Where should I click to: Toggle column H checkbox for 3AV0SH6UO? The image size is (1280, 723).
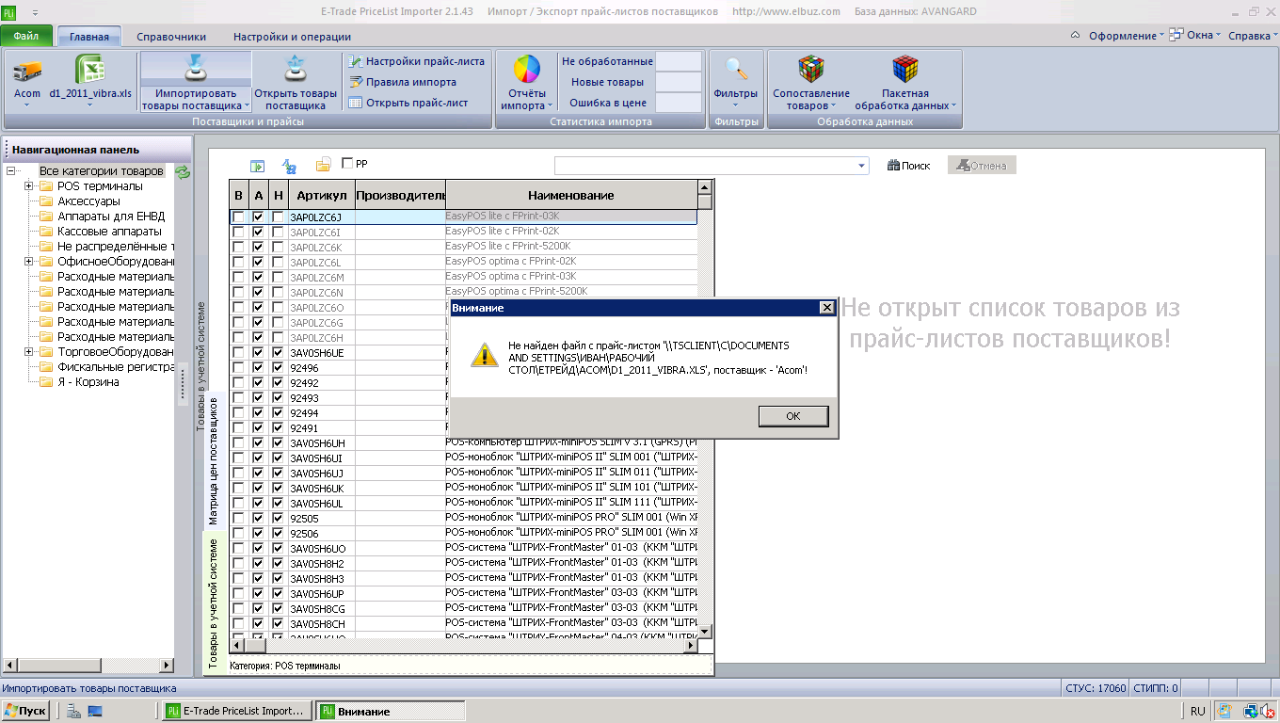(x=278, y=548)
